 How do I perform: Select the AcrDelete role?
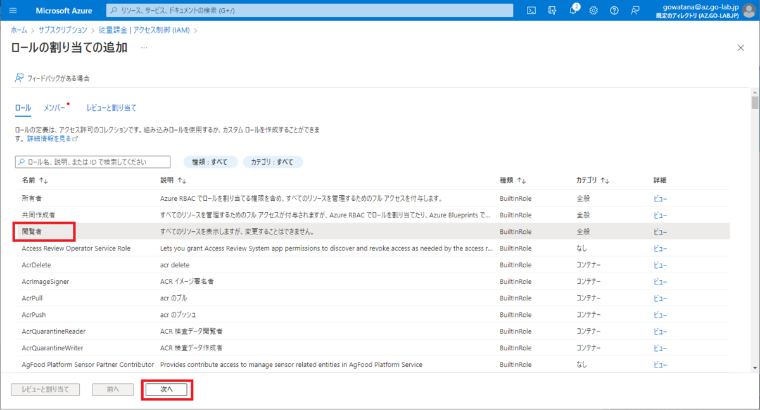pyautogui.click(x=372, y=264)
